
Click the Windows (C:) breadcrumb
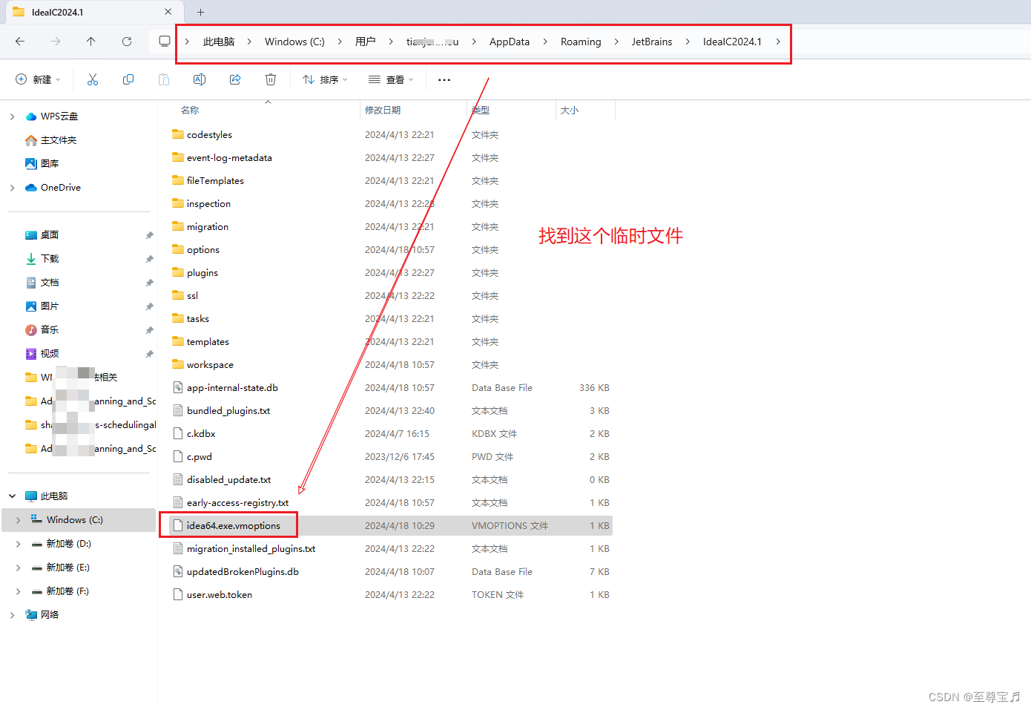[x=294, y=42]
